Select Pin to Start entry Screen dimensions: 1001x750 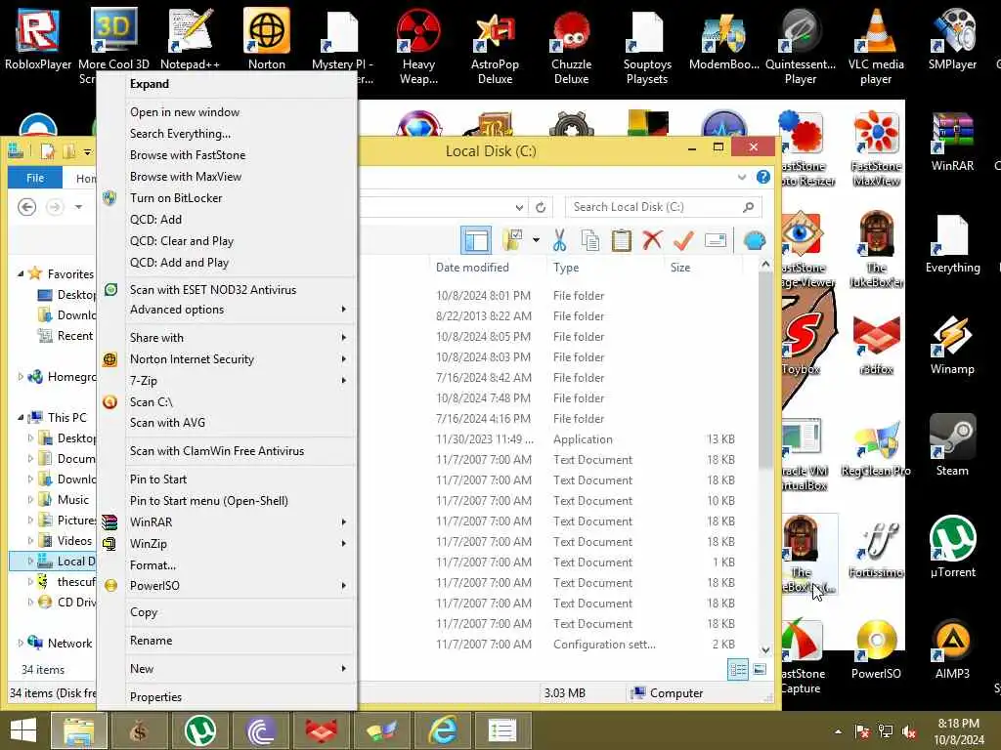(x=240, y=479)
